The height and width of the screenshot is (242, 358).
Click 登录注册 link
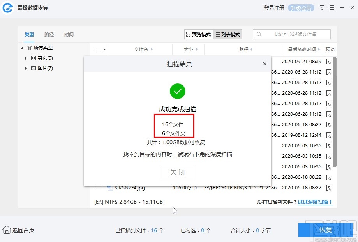pyautogui.click(x=274, y=8)
